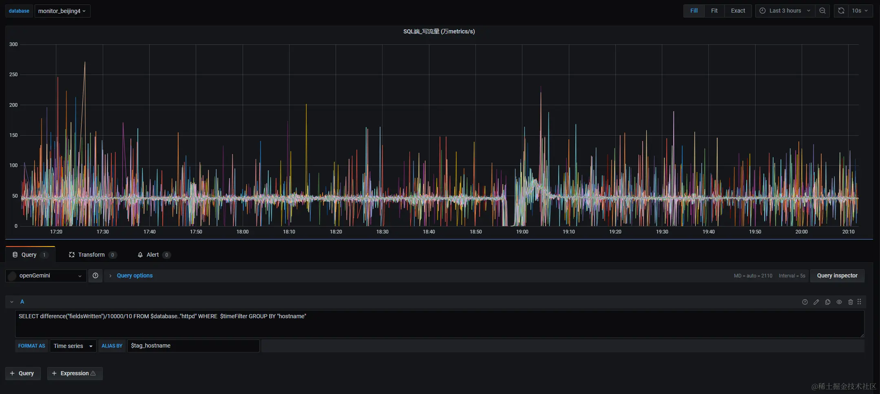This screenshot has height=394, width=880.
Task: Refresh the dashboard data
Action: click(841, 11)
